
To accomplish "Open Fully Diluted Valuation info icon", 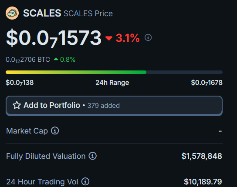I will click(x=92, y=156).
